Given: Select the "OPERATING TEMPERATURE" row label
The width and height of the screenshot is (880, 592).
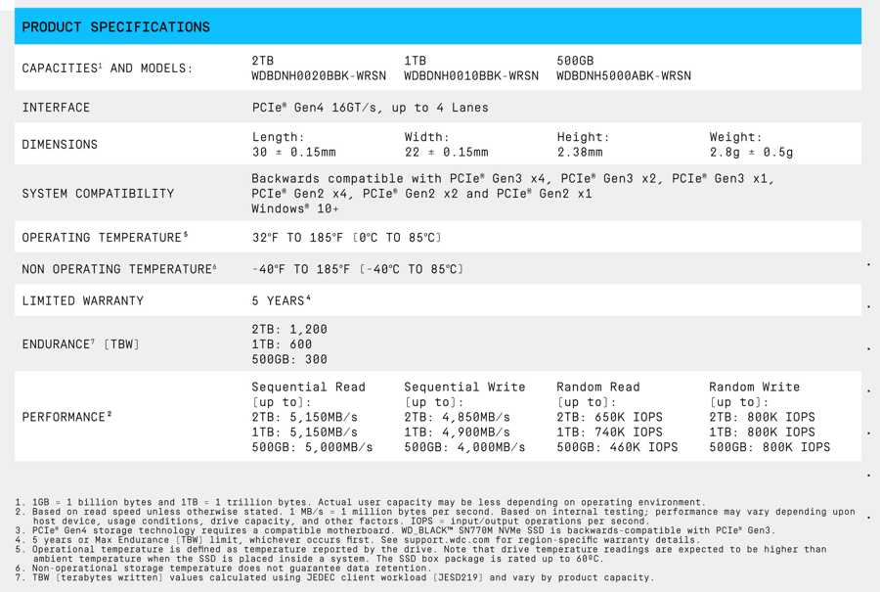Looking at the screenshot, I should (x=105, y=237).
